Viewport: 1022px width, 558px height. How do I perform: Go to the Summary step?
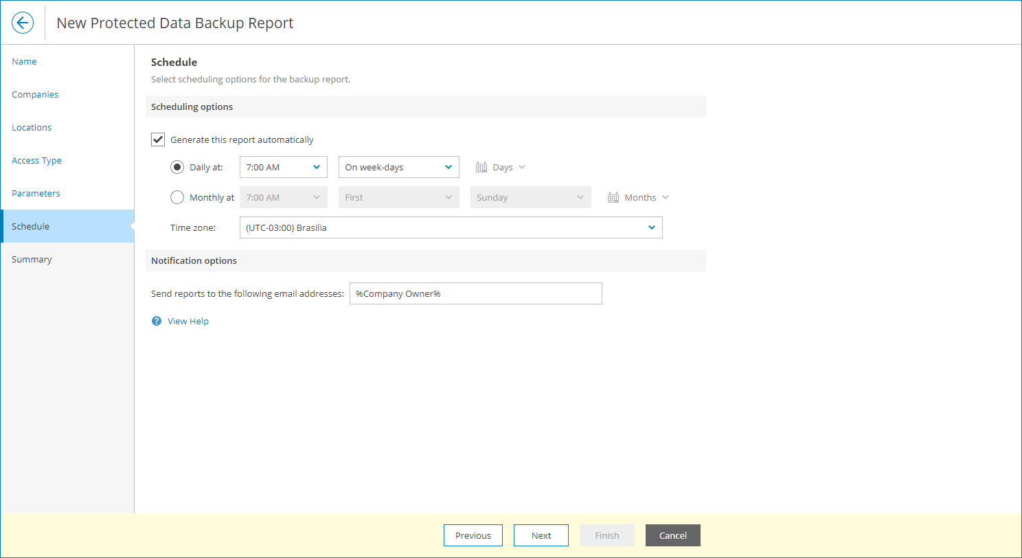click(x=32, y=259)
